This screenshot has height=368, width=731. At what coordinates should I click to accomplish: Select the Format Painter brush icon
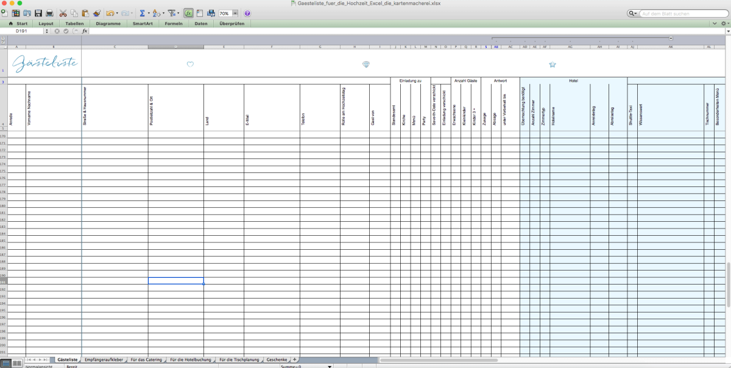[x=97, y=13]
